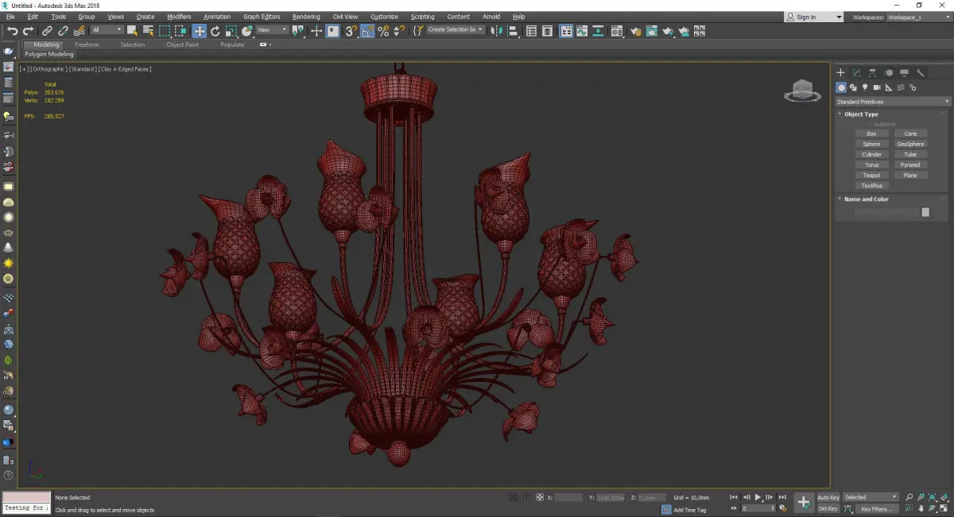Select the Cameras category icon

coord(877,87)
